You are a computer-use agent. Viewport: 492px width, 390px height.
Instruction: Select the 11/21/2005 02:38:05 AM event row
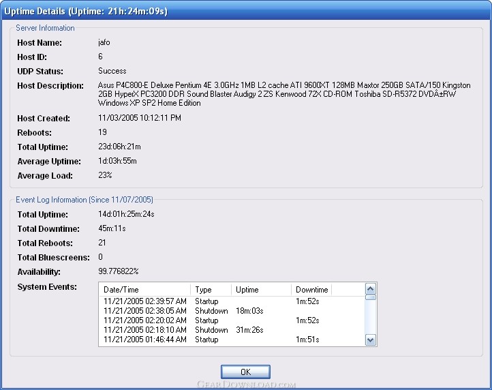(232, 311)
